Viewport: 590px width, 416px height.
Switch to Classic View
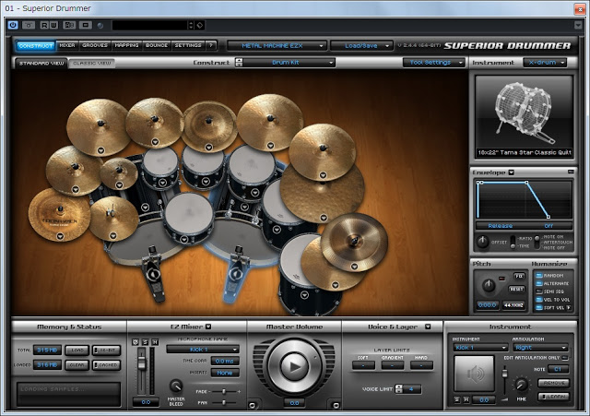point(91,63)
